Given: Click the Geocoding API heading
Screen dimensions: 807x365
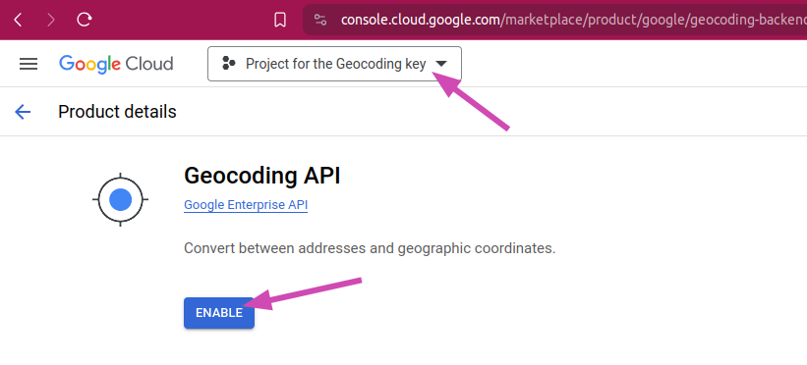Looking at the screenshot, I should [262, 176].
